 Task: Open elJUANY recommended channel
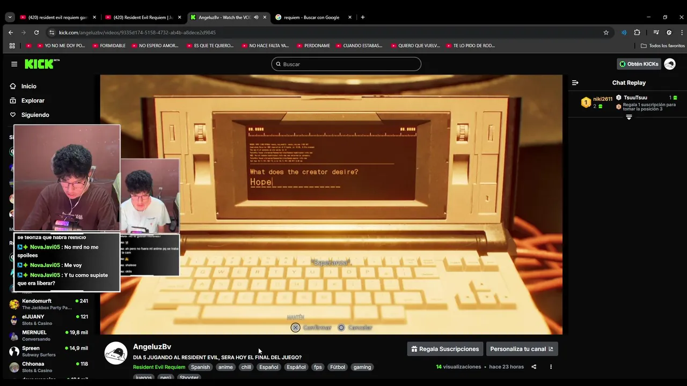pyautogui.click(x=48, y=320)
